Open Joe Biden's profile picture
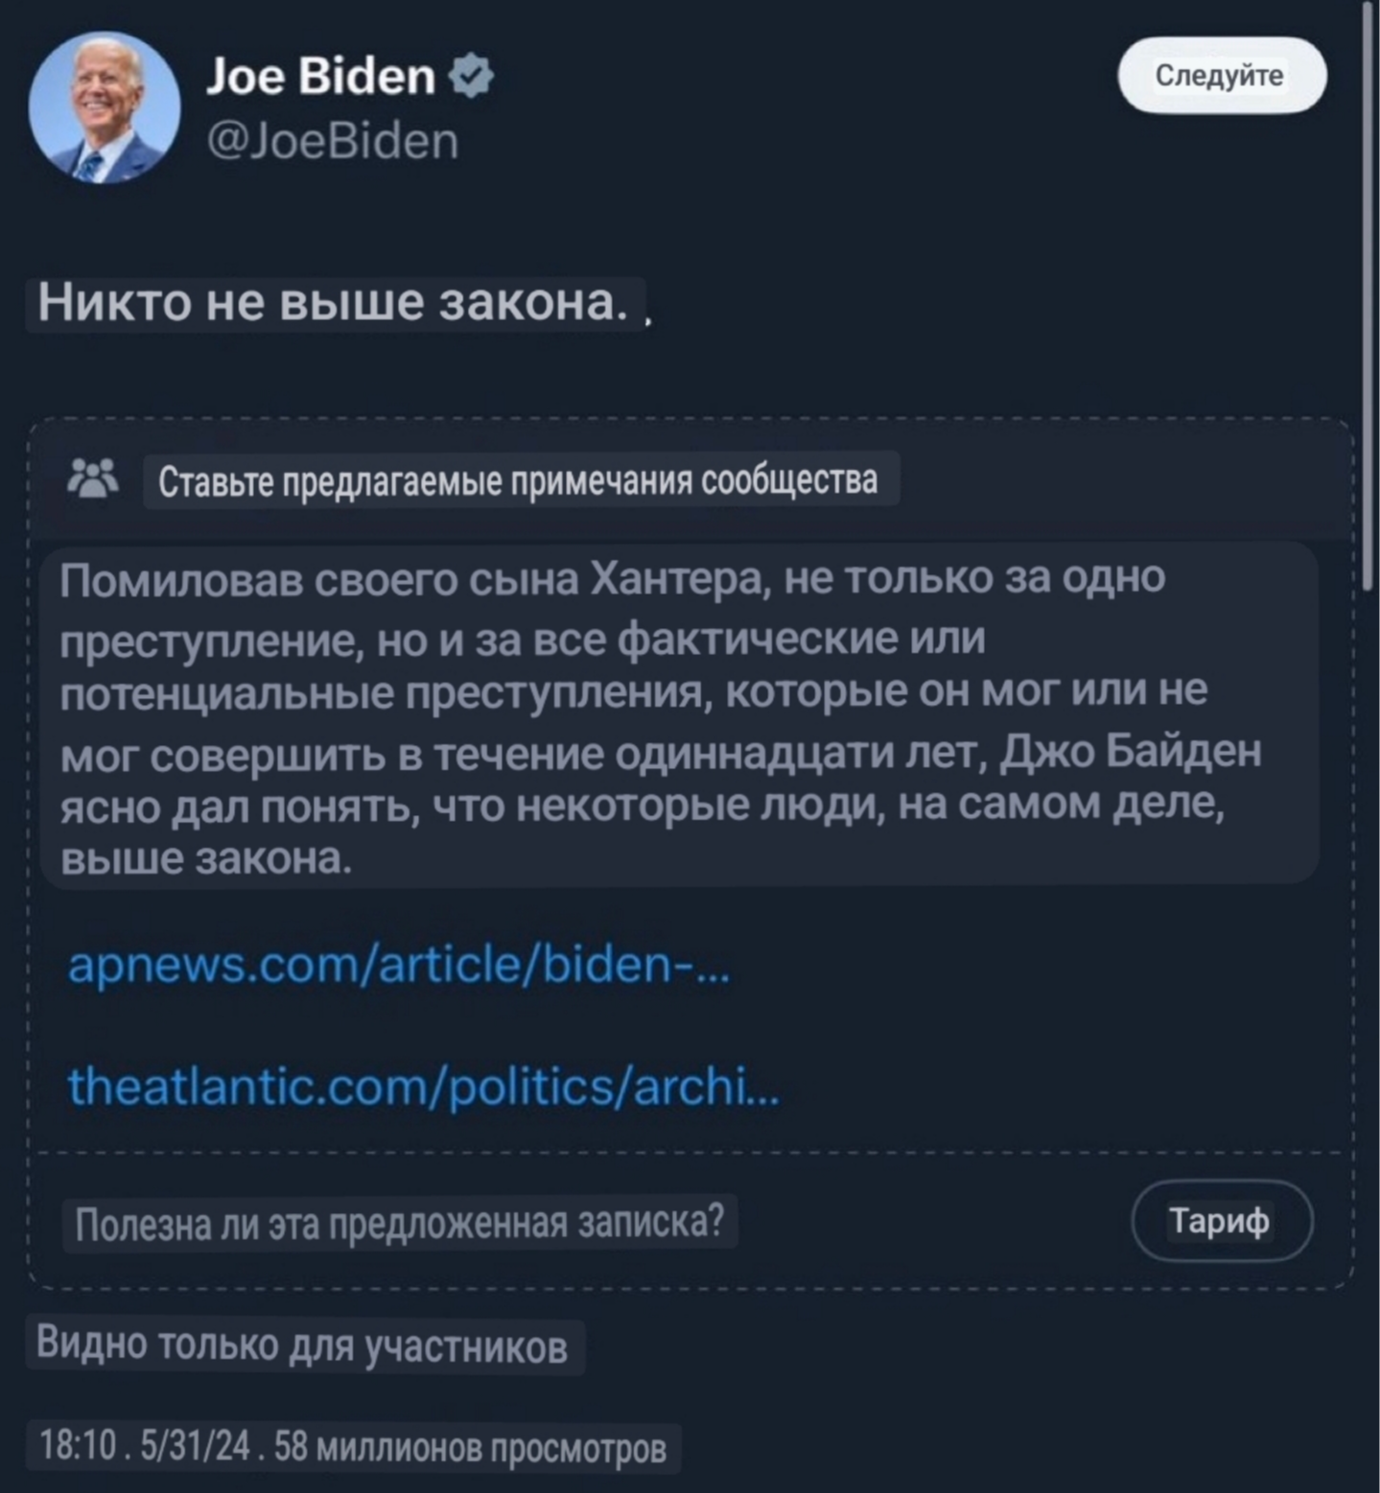1380x1493 pixels. coord(105,107)
